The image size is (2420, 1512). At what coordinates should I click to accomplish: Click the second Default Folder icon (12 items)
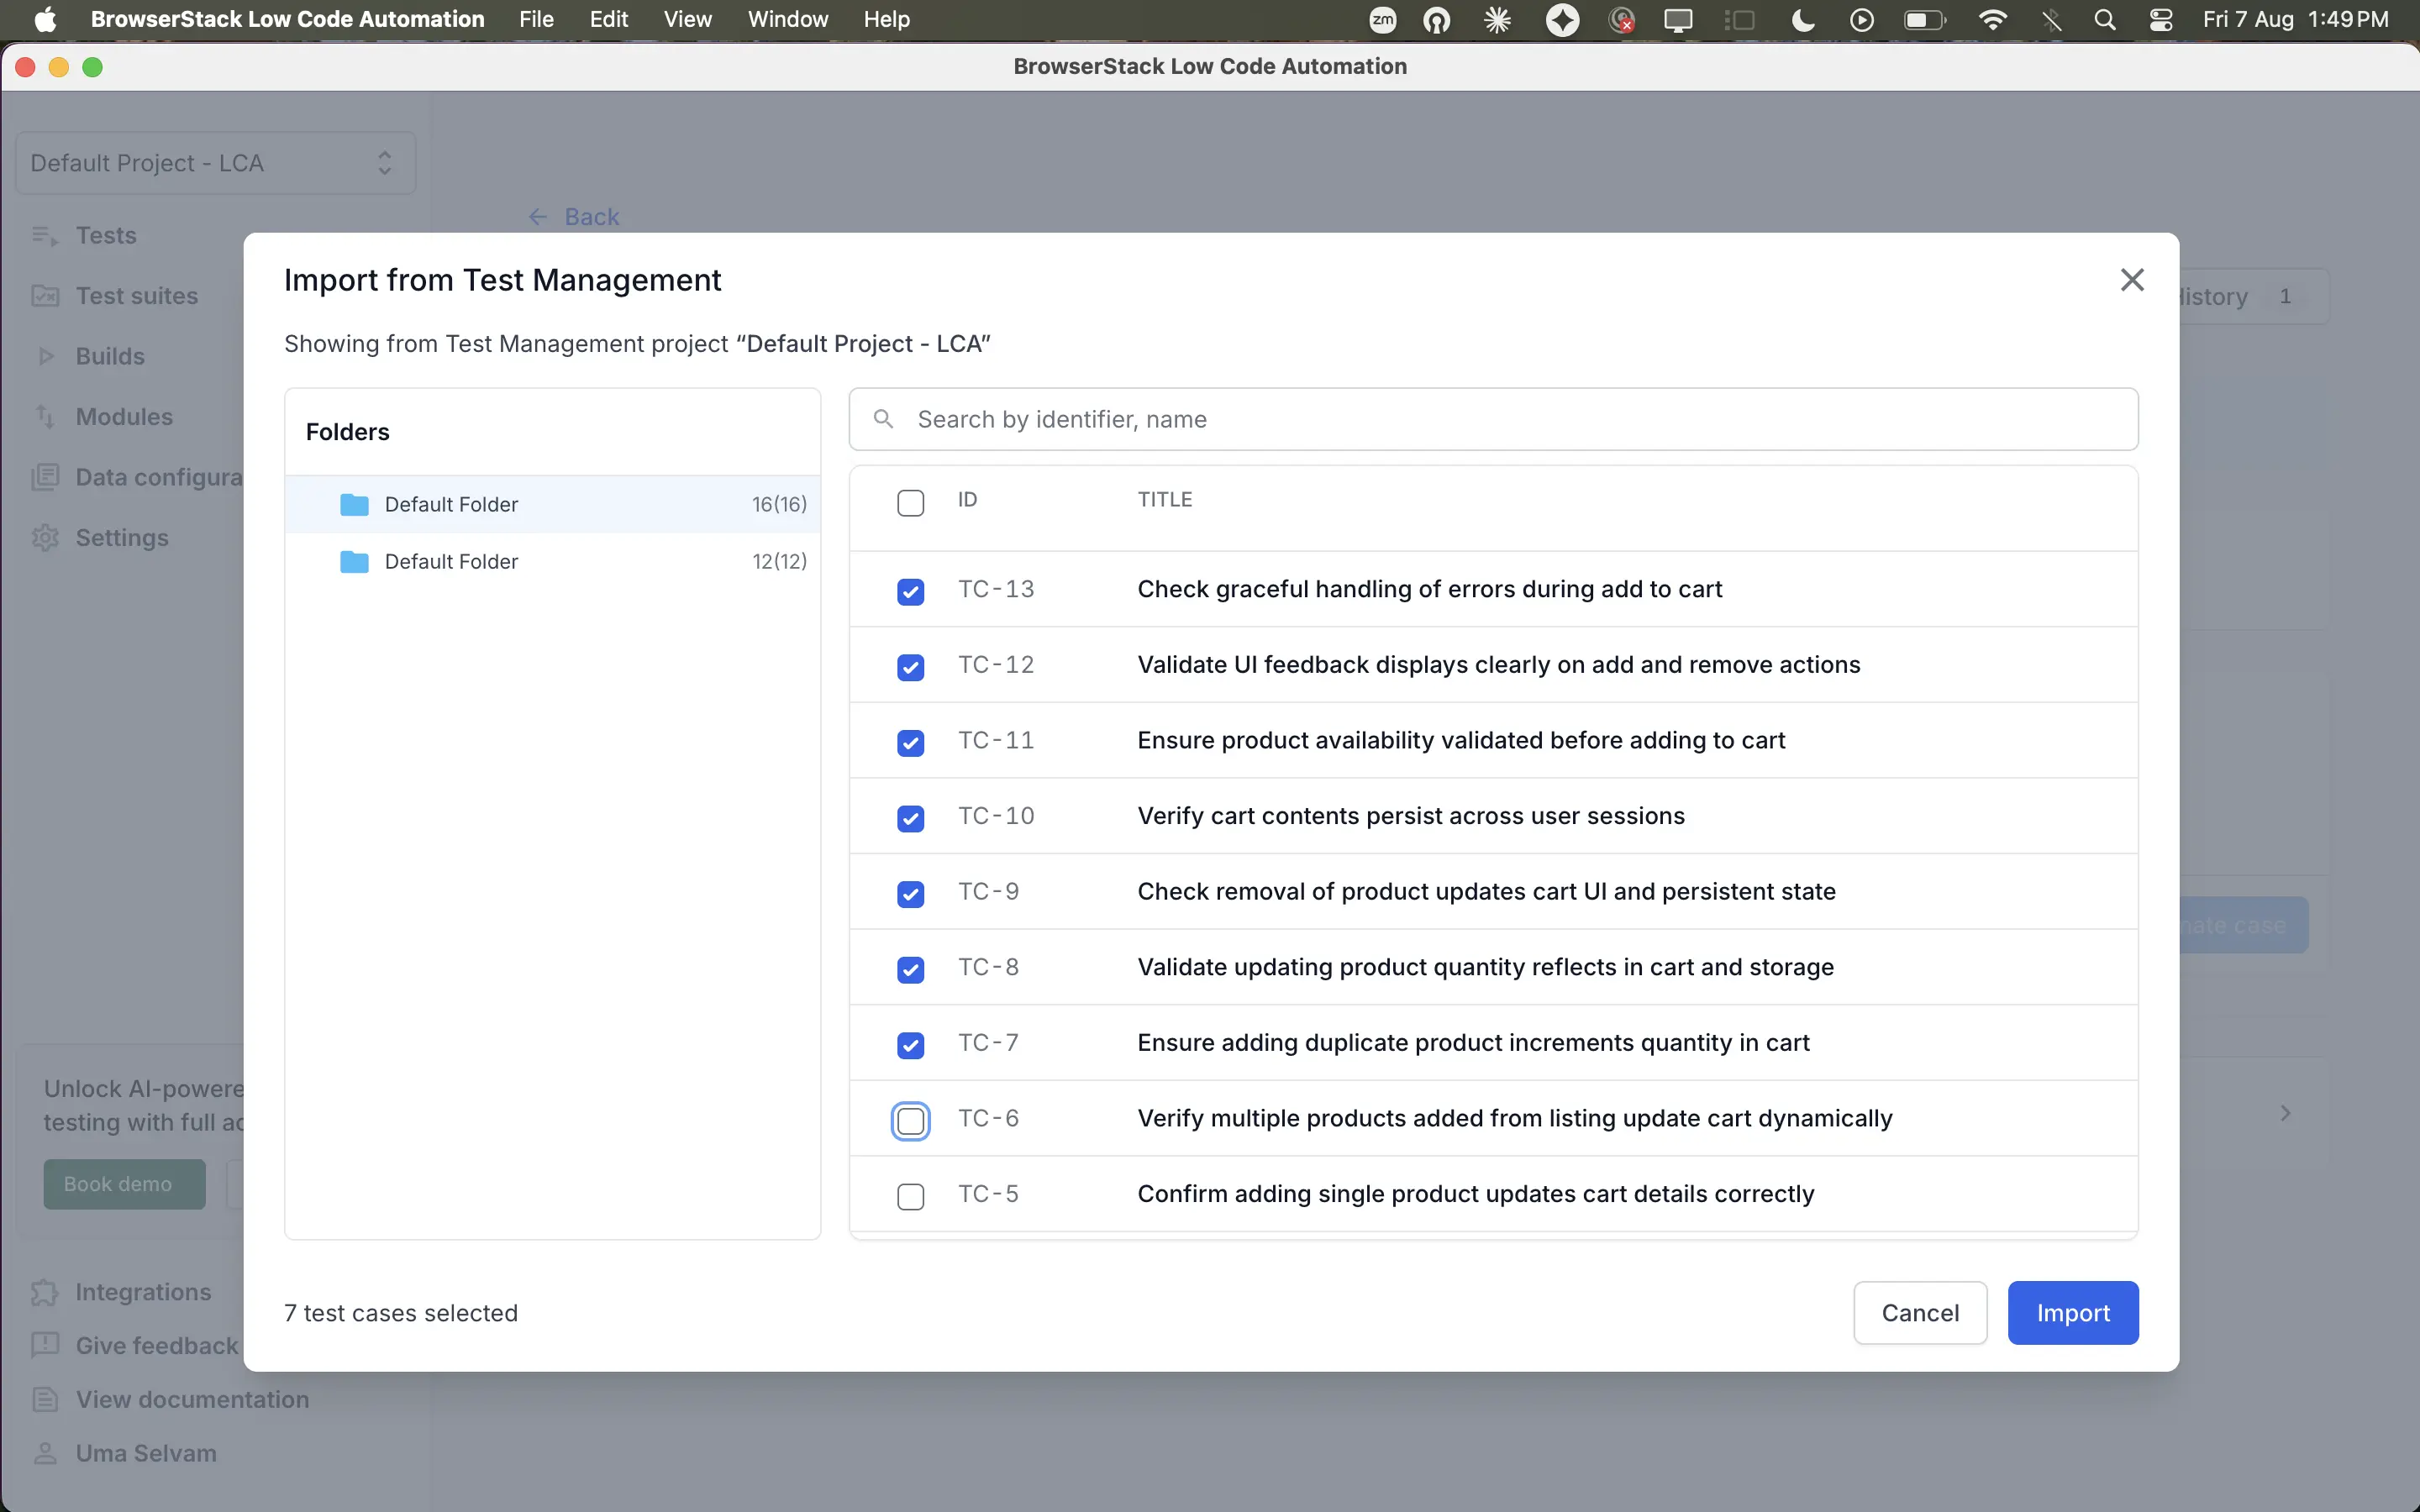tap(354, 562)
